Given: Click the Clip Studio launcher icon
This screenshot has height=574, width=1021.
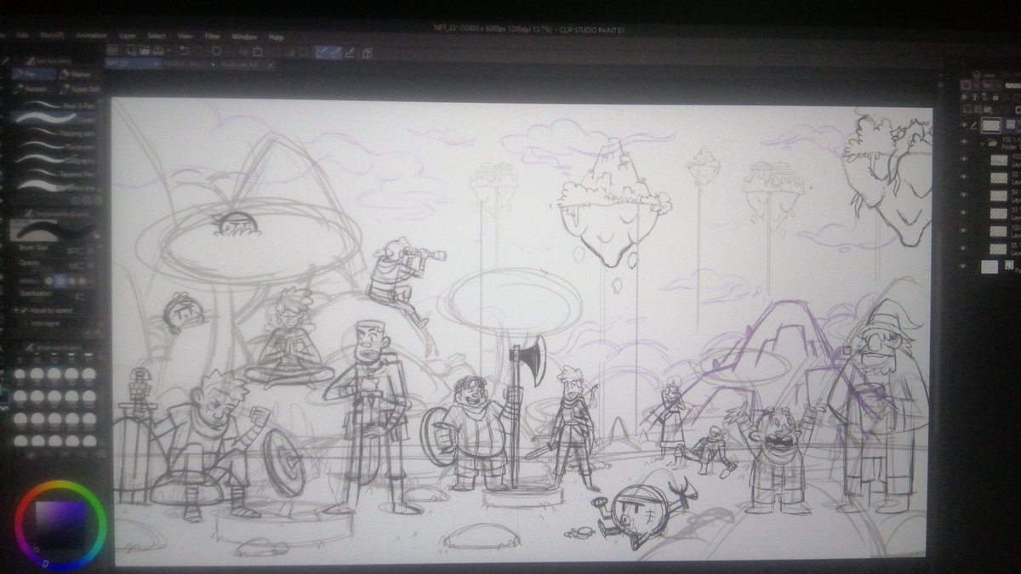Looking at the screenshot, I should (112, 49).
